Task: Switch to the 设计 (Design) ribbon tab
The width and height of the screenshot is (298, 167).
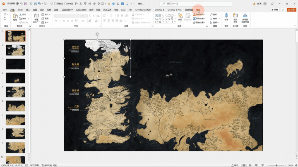Action: pos(42,9)
